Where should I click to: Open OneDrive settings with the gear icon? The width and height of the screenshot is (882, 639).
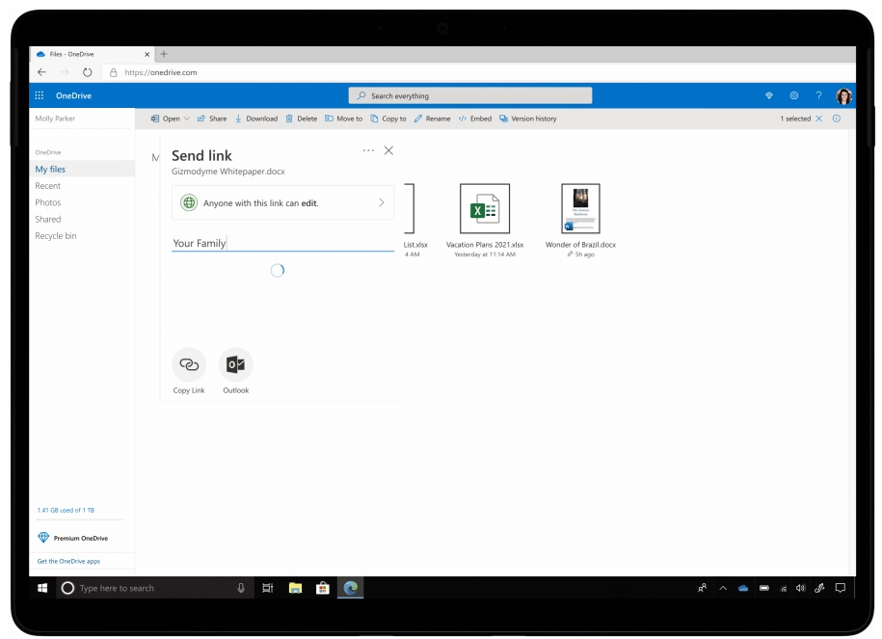click(793, 95)
